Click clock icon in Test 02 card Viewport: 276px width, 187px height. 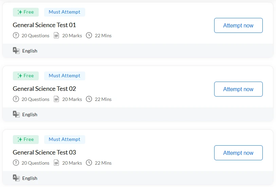tap(89, 99)
